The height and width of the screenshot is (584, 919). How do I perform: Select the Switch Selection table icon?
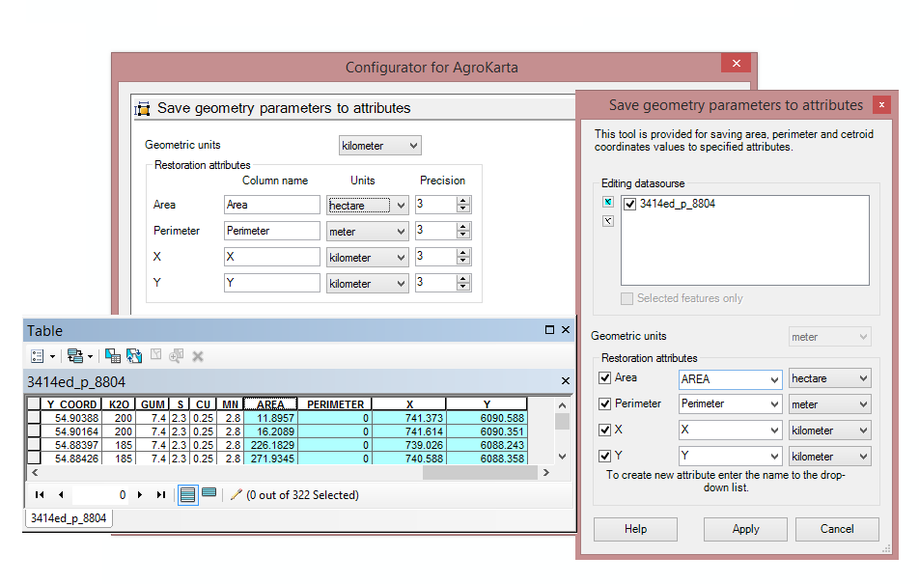point(132,355)
